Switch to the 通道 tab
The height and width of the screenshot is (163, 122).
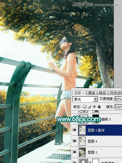92,93
